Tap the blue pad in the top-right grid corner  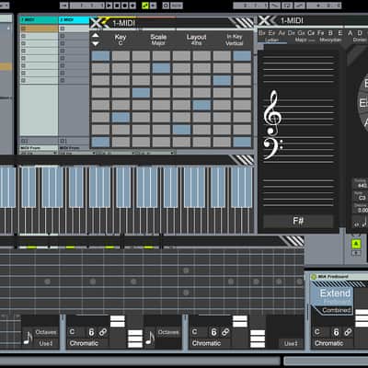coord(242,56)
